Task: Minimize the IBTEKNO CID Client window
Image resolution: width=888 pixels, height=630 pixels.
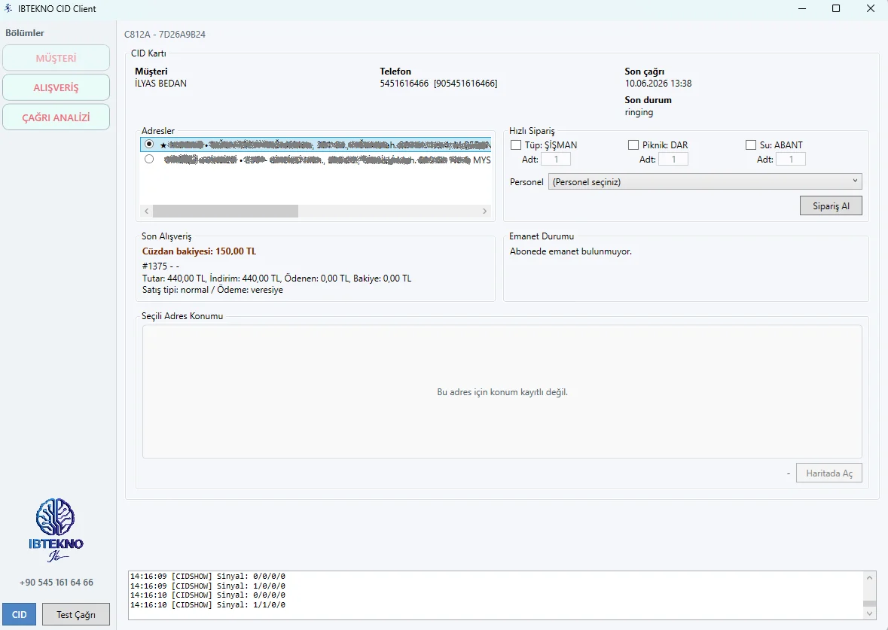Action: (802, 8)
